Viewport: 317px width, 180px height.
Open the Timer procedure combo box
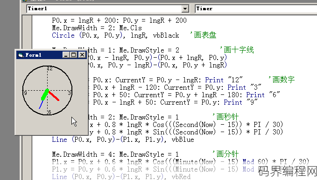click(256, 9)
